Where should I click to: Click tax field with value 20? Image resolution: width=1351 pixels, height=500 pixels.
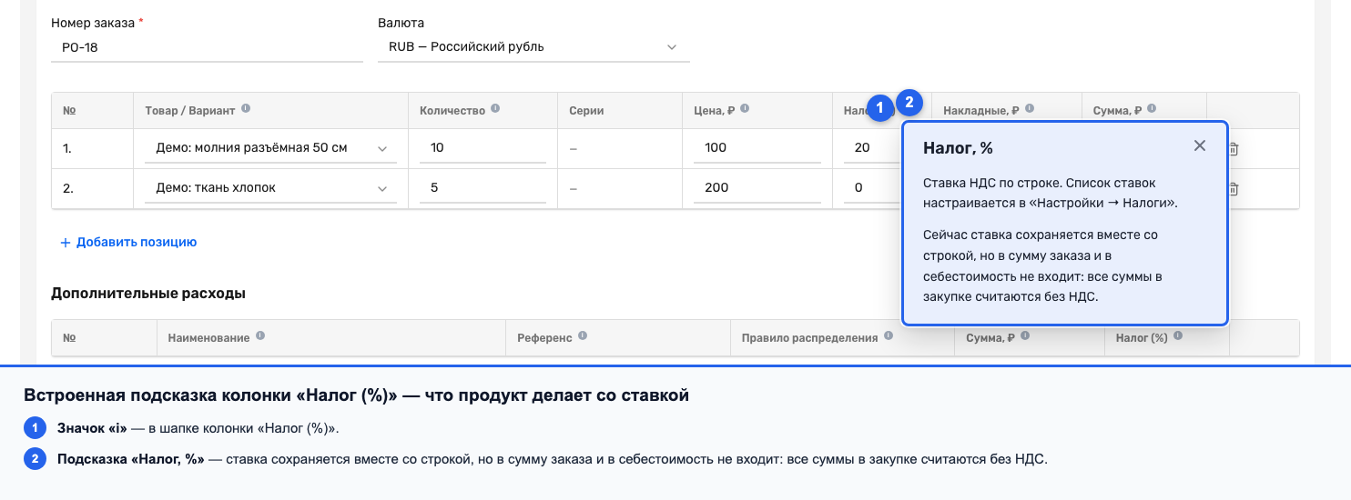click(872, 148)
